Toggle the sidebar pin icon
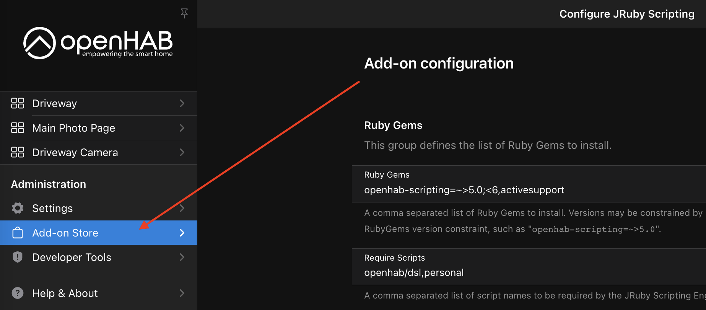The width and height of the screenshot is (706, 310). pyautogui.click(x=184, y=13)
